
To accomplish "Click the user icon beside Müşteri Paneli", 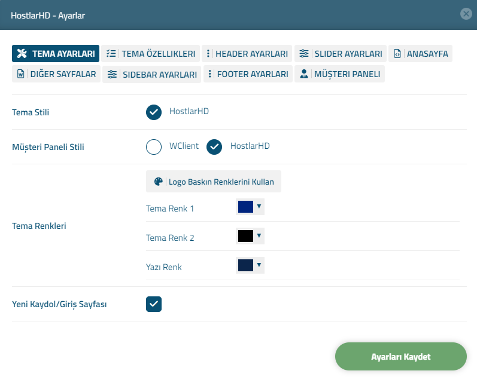I will (x=303, y=74).
